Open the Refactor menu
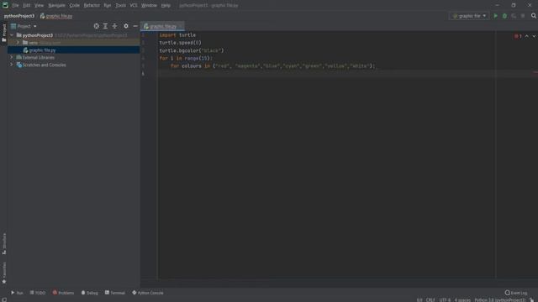The width and height of the screenshot is (538, 302). pos(92,5)
